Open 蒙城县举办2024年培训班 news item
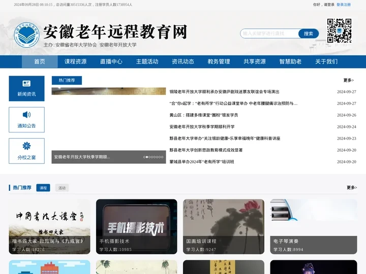This screenshot has height=274, width=366. 202,162
